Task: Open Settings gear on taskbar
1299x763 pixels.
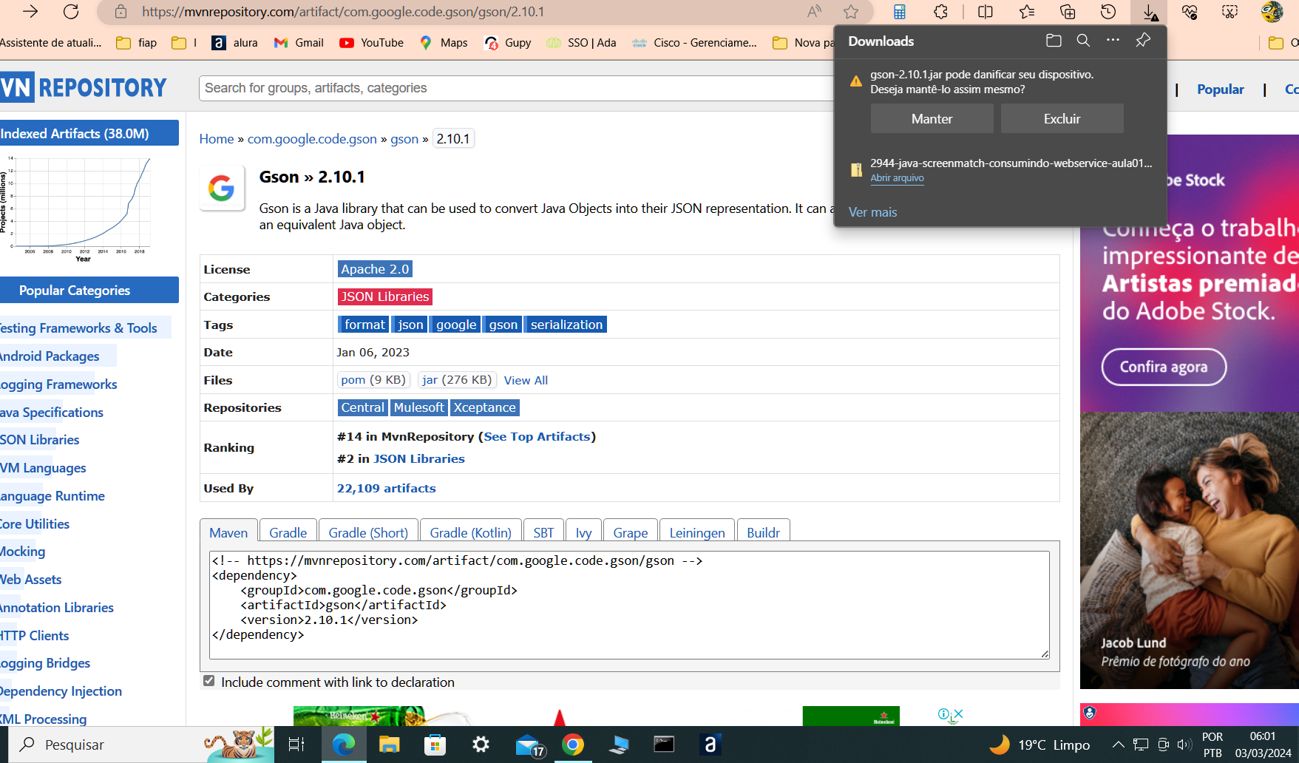Action: point(481,745)
